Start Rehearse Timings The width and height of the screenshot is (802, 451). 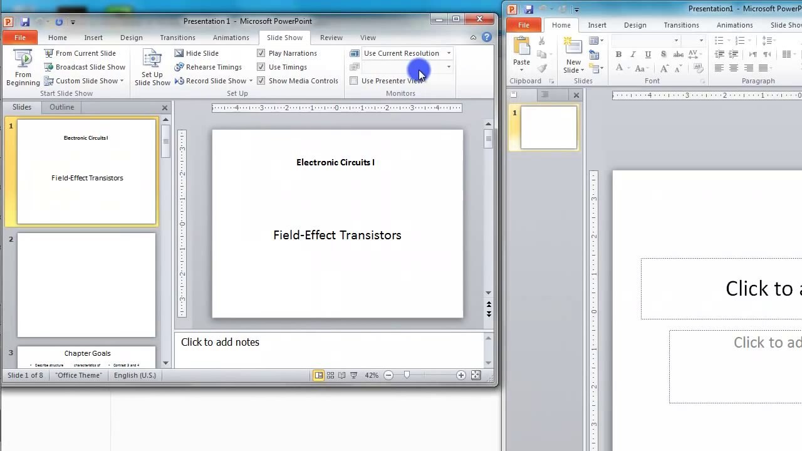[208, 67]
